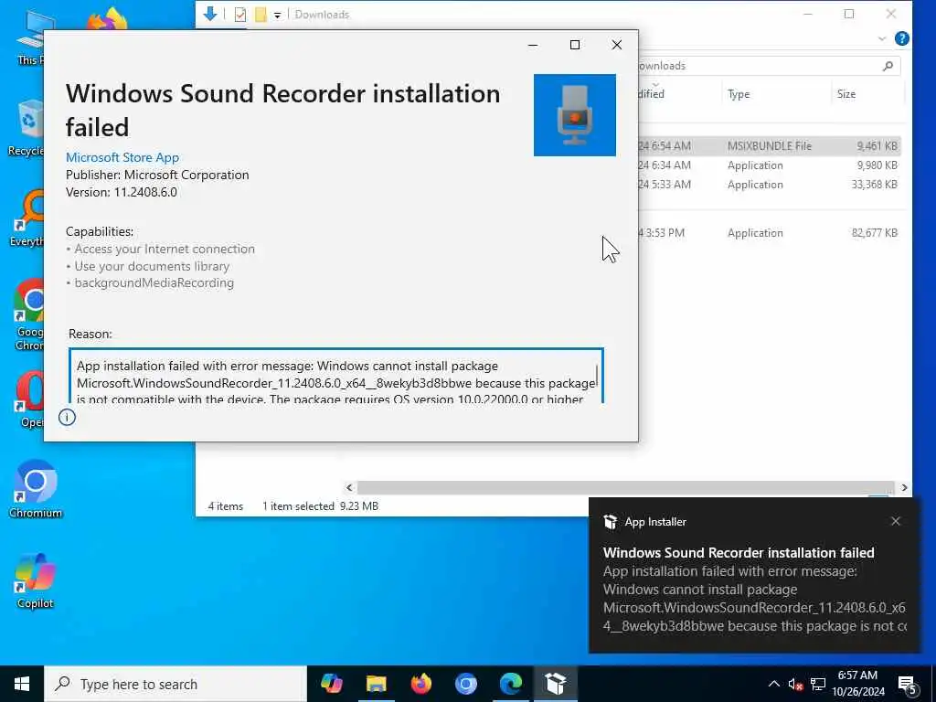The height and width of the screenshot is (702, 936).
Task: Open File Explorer from the taskbar
Action: pos(376,684)
